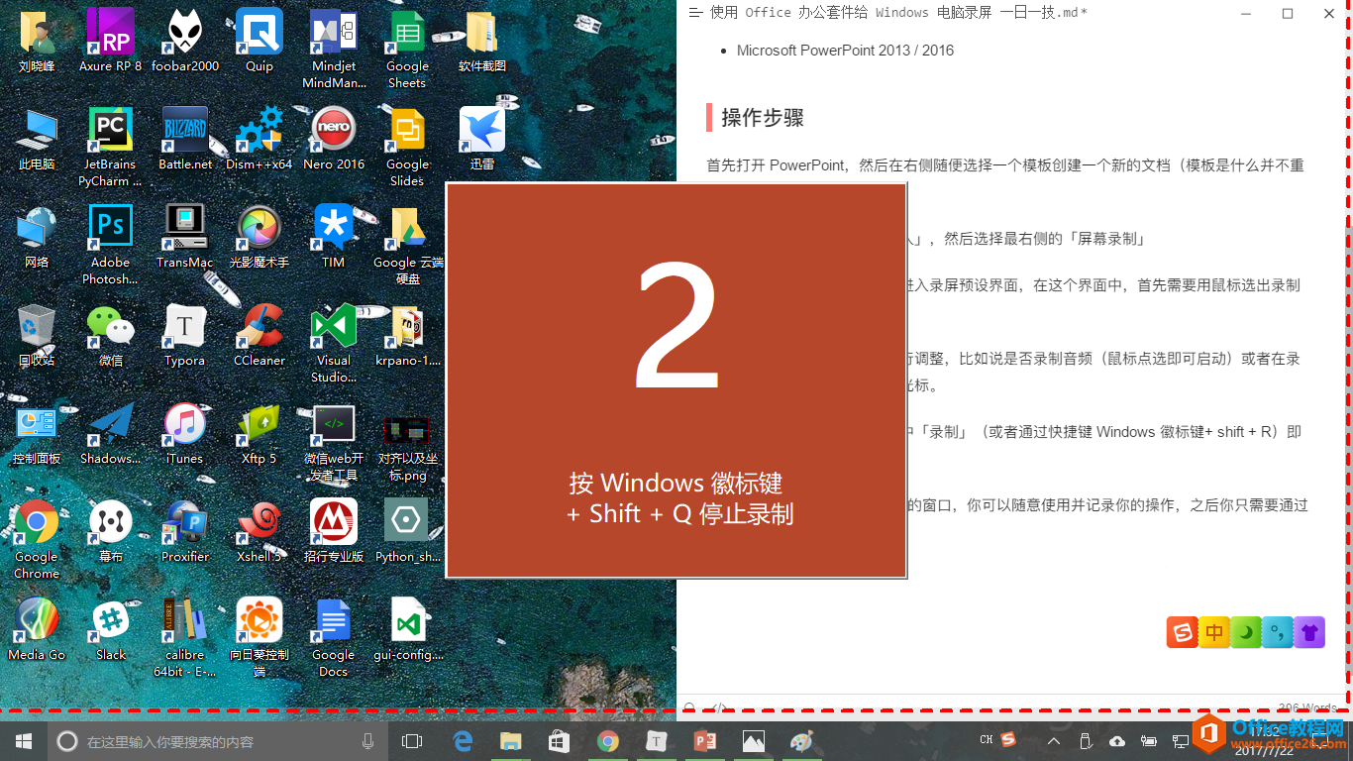Open the Typora sidebar menu icon
This screenshot has width=1353, height=761.
[x=695, y=13]
